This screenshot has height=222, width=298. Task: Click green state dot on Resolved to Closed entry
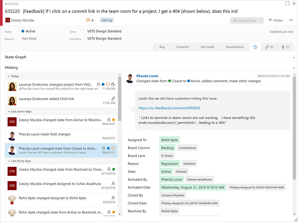click(114, 169)
